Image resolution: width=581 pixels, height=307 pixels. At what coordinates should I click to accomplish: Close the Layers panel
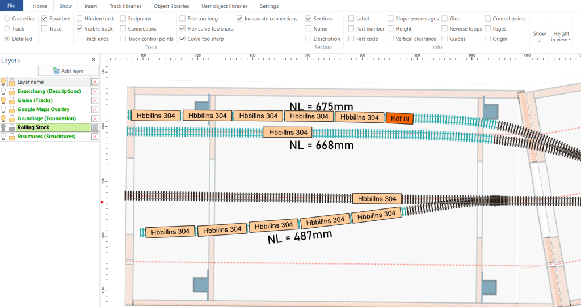click(94, 59)
